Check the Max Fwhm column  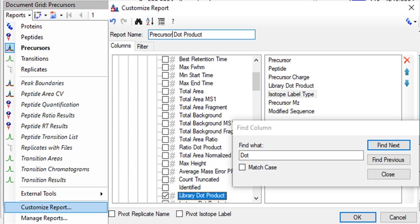tap(165, 67)
